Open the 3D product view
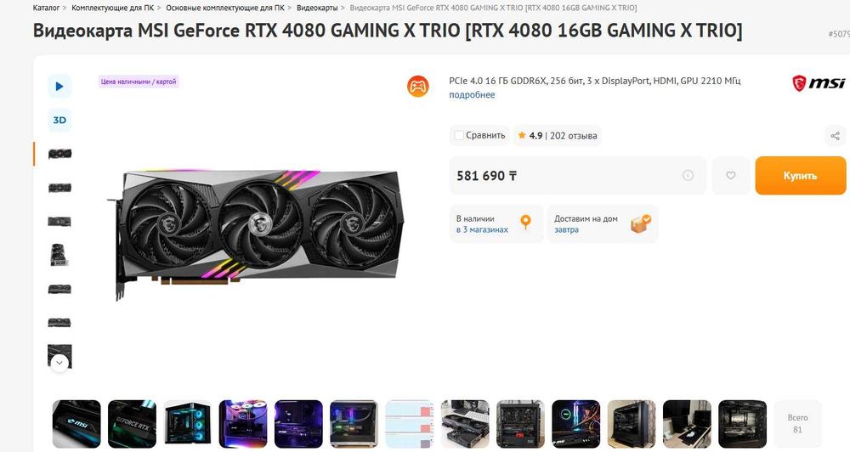850x452 pixels. 59,120
